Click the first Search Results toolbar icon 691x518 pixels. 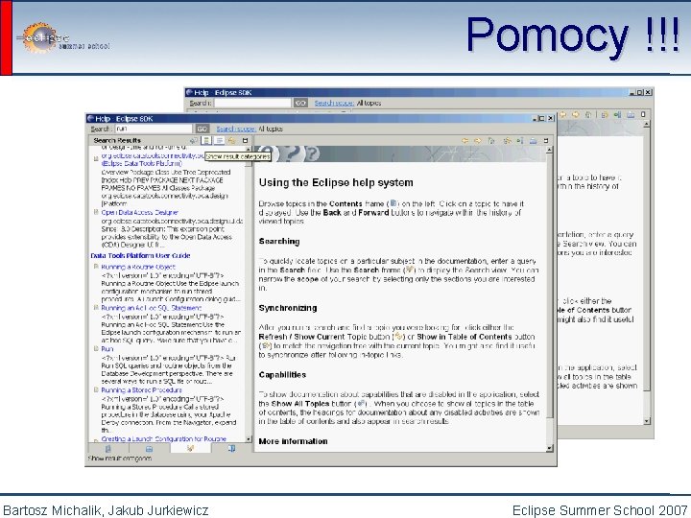(194, 140)
